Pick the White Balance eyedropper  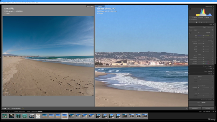191,33
